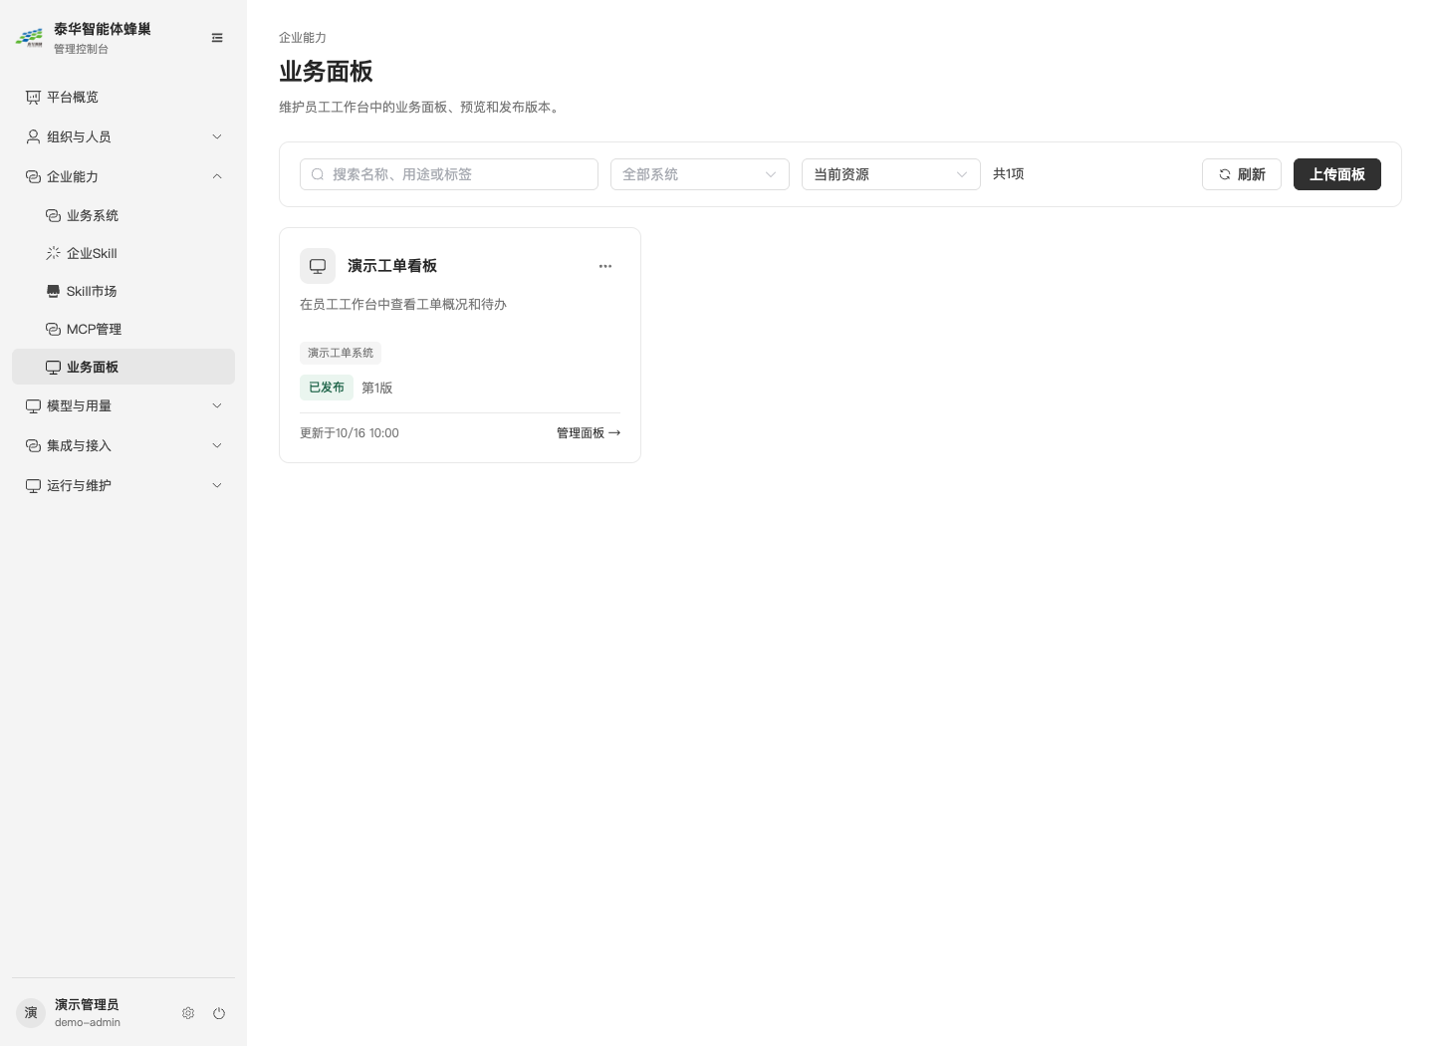Open the 业务系统 submenu item
Screen dimensions: 1434x1046
coord(123,215)
